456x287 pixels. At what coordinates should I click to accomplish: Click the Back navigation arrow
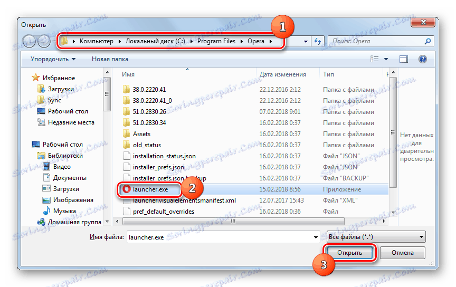(29, 41)
